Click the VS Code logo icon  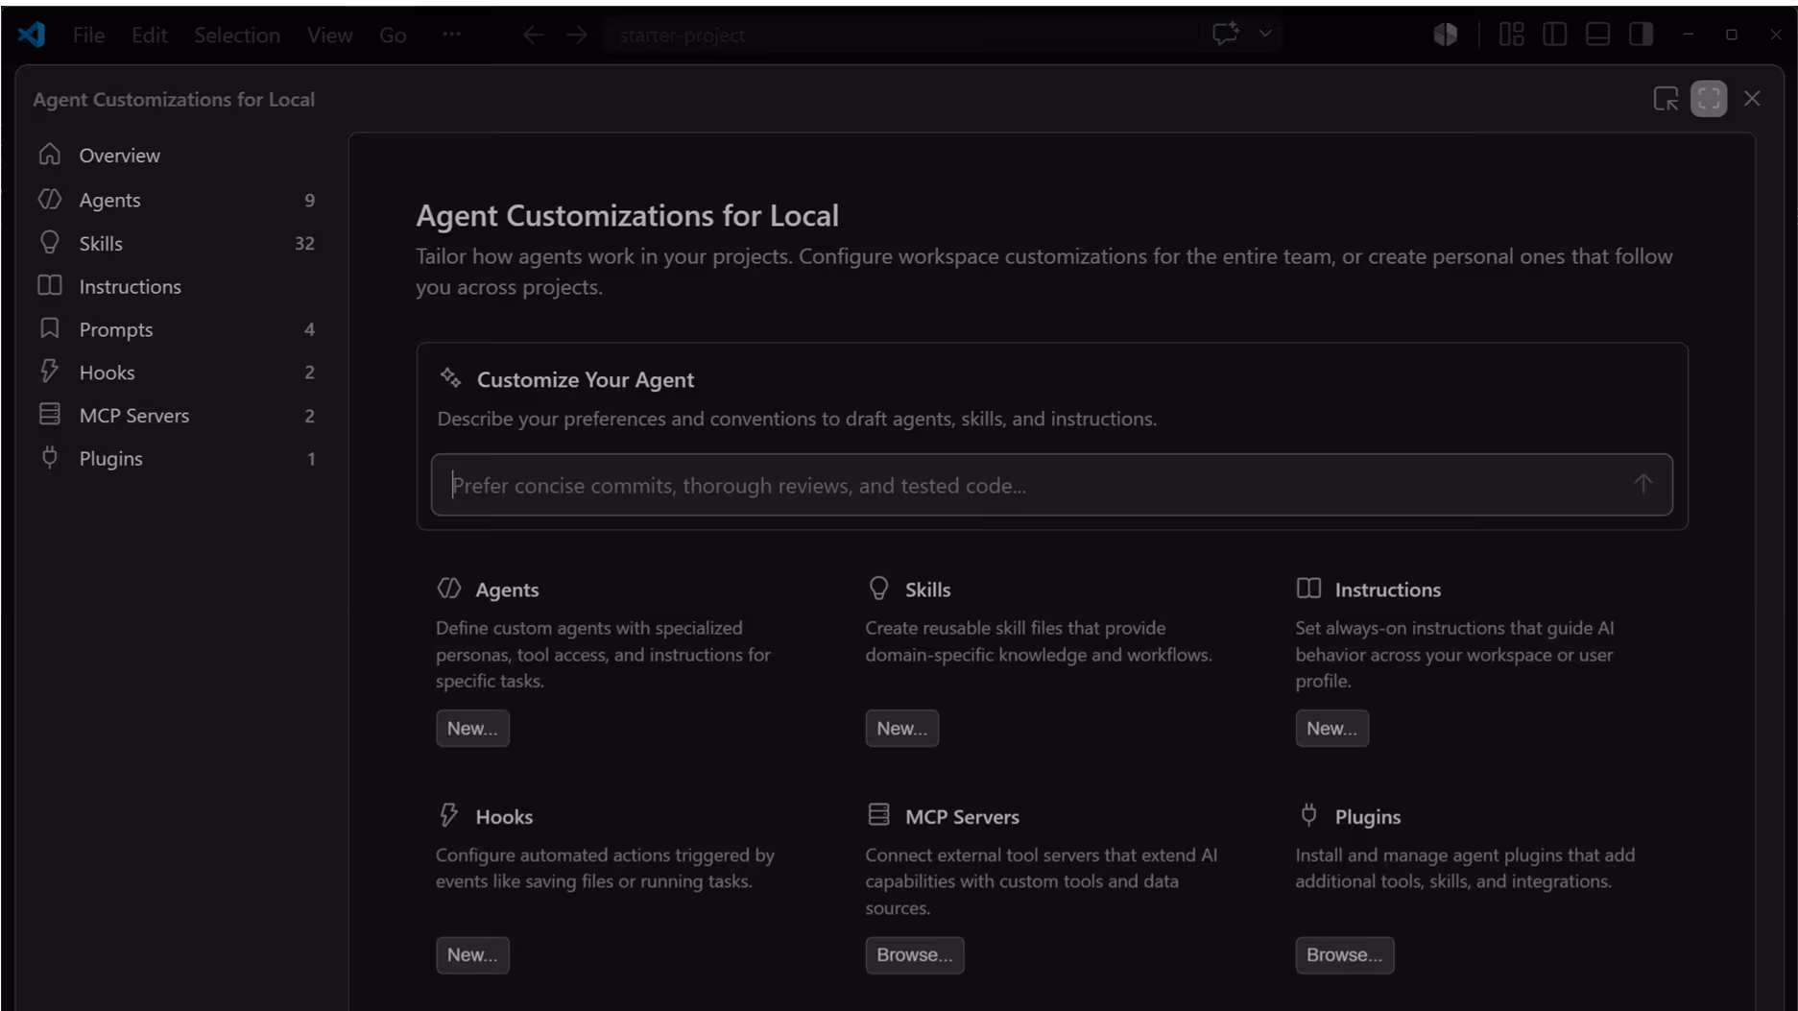[32, 35]
